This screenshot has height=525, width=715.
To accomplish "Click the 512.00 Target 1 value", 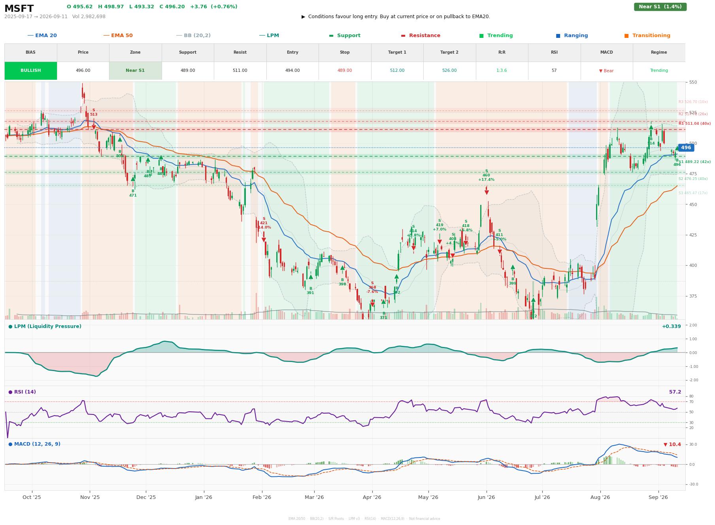I will point(397,71).
